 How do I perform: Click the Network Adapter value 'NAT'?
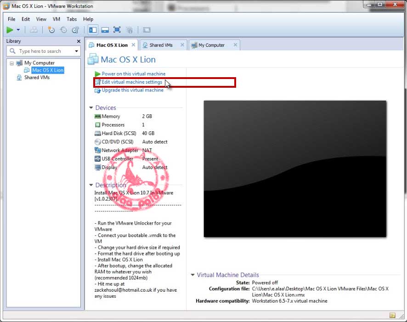point(147,150)
